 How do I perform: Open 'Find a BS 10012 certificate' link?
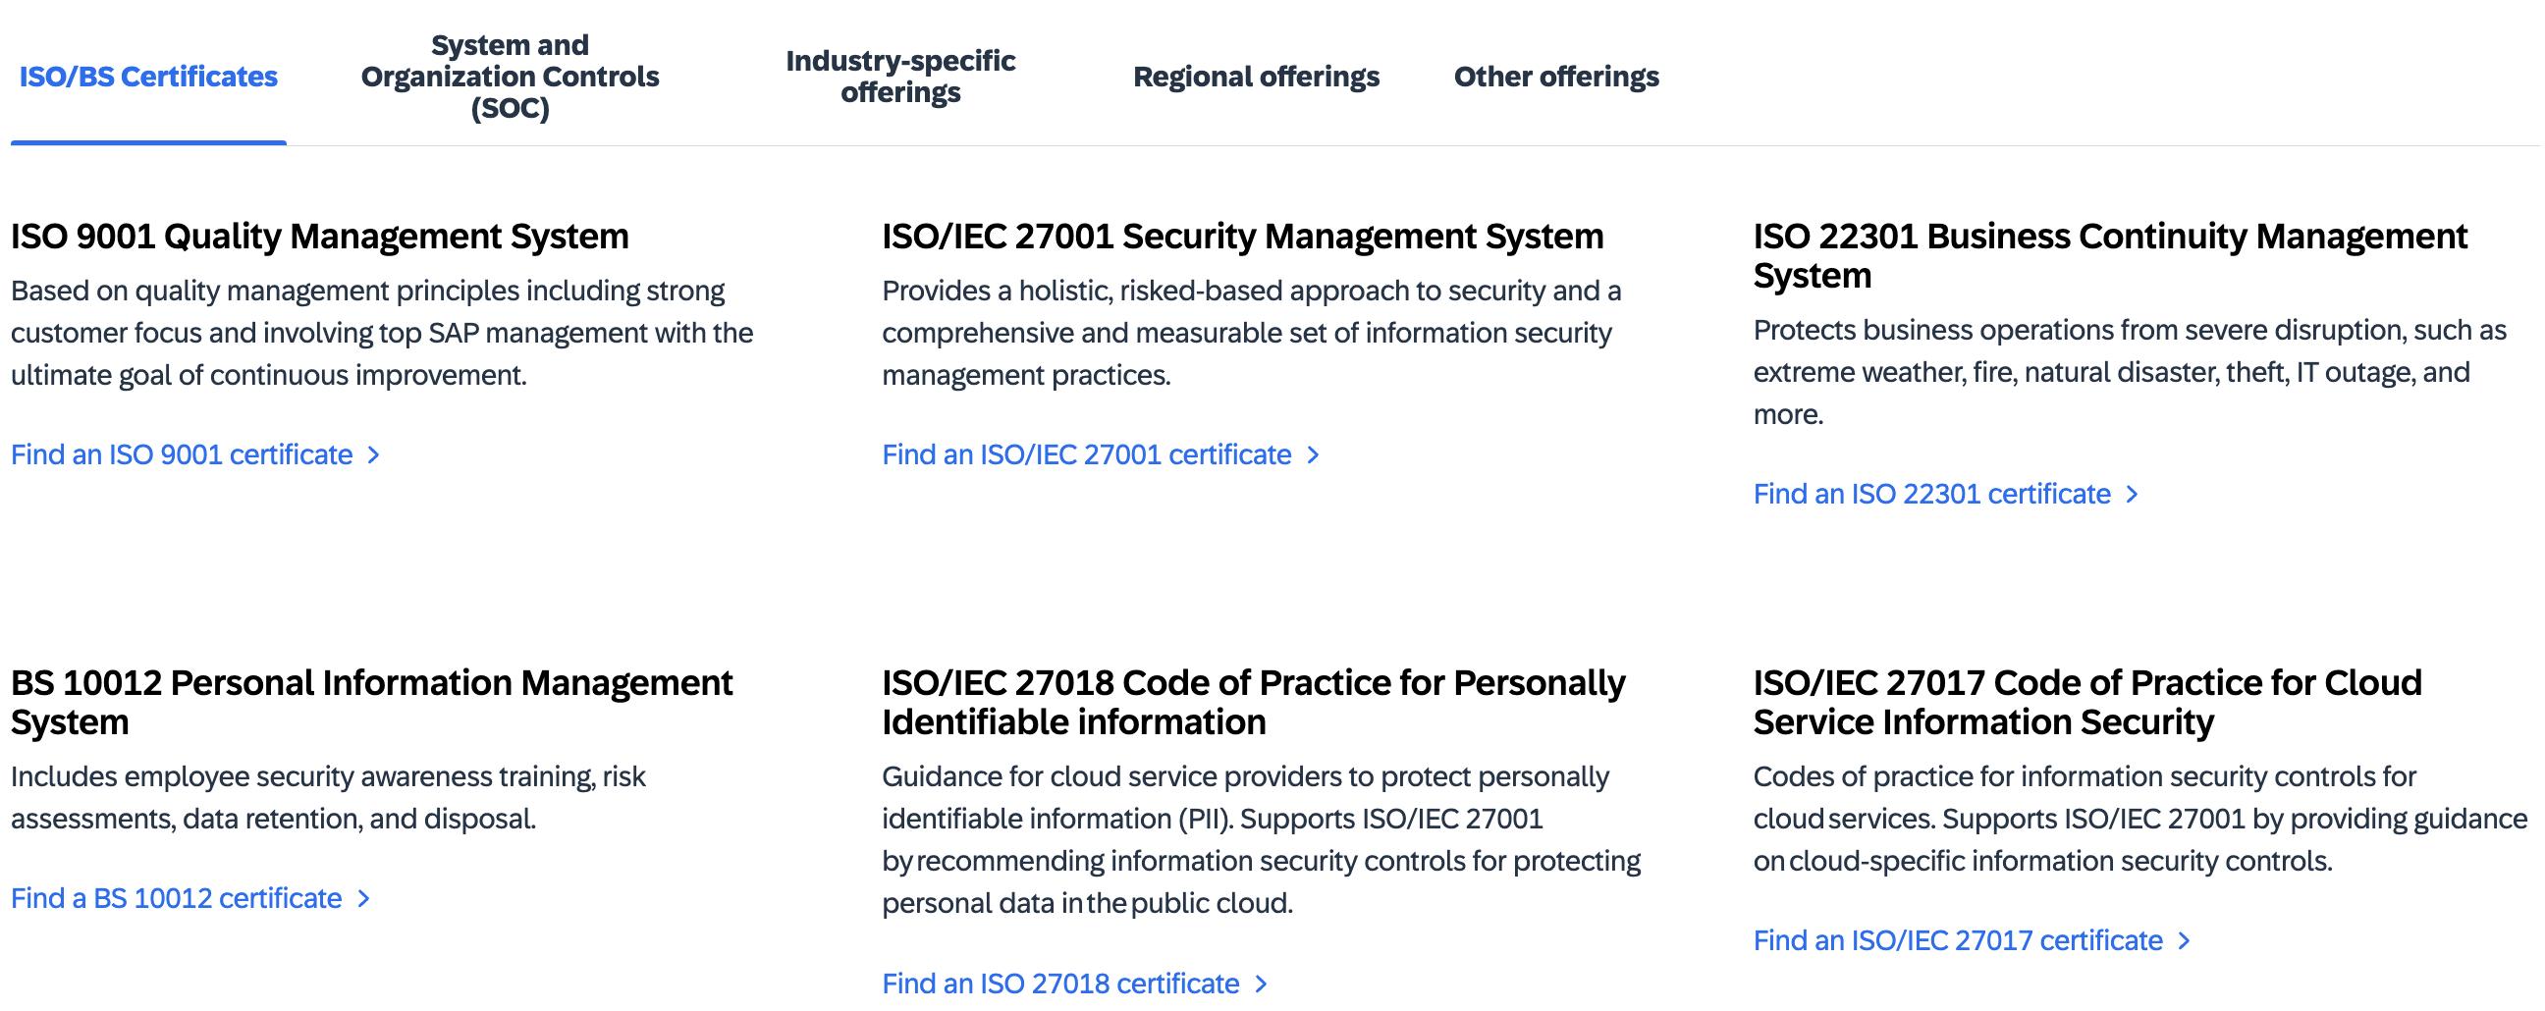click(x=176, y=898)
